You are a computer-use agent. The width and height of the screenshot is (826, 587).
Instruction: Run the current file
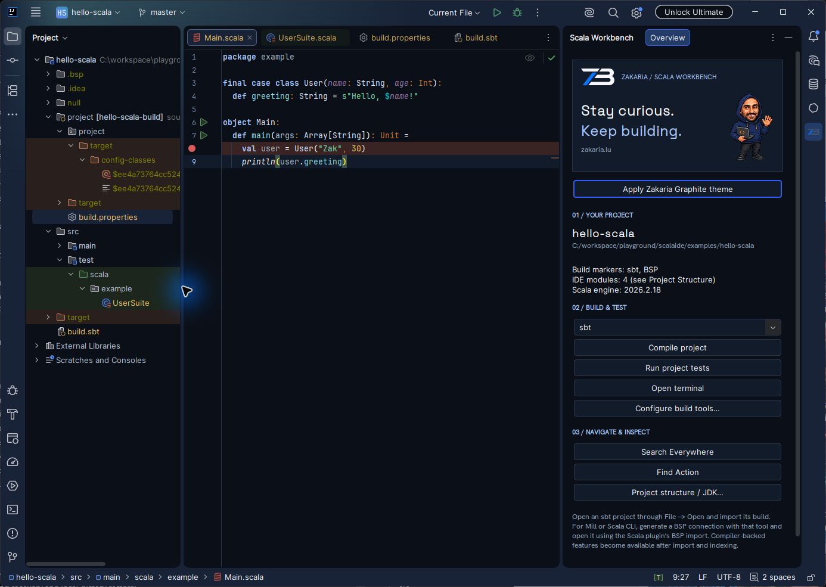497,12
